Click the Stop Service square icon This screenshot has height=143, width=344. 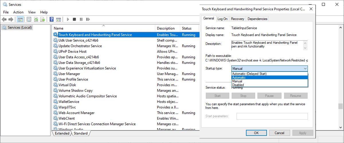click(x=74, y=19)
